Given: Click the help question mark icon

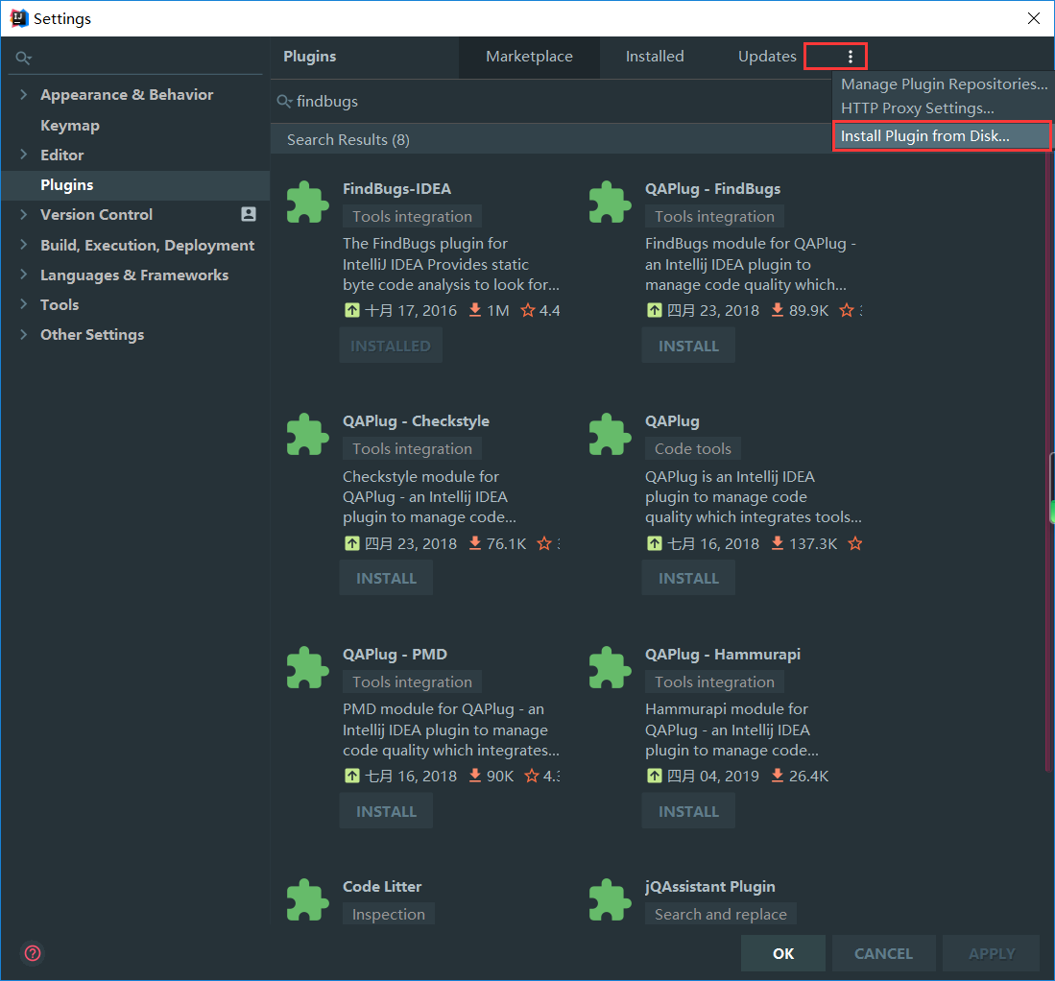Looking at the screenshot, I should 33,953.
